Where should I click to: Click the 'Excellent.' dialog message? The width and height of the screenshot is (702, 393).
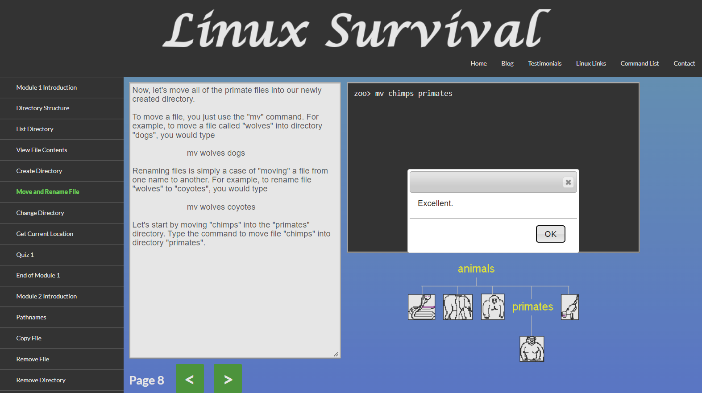[435, 203]
